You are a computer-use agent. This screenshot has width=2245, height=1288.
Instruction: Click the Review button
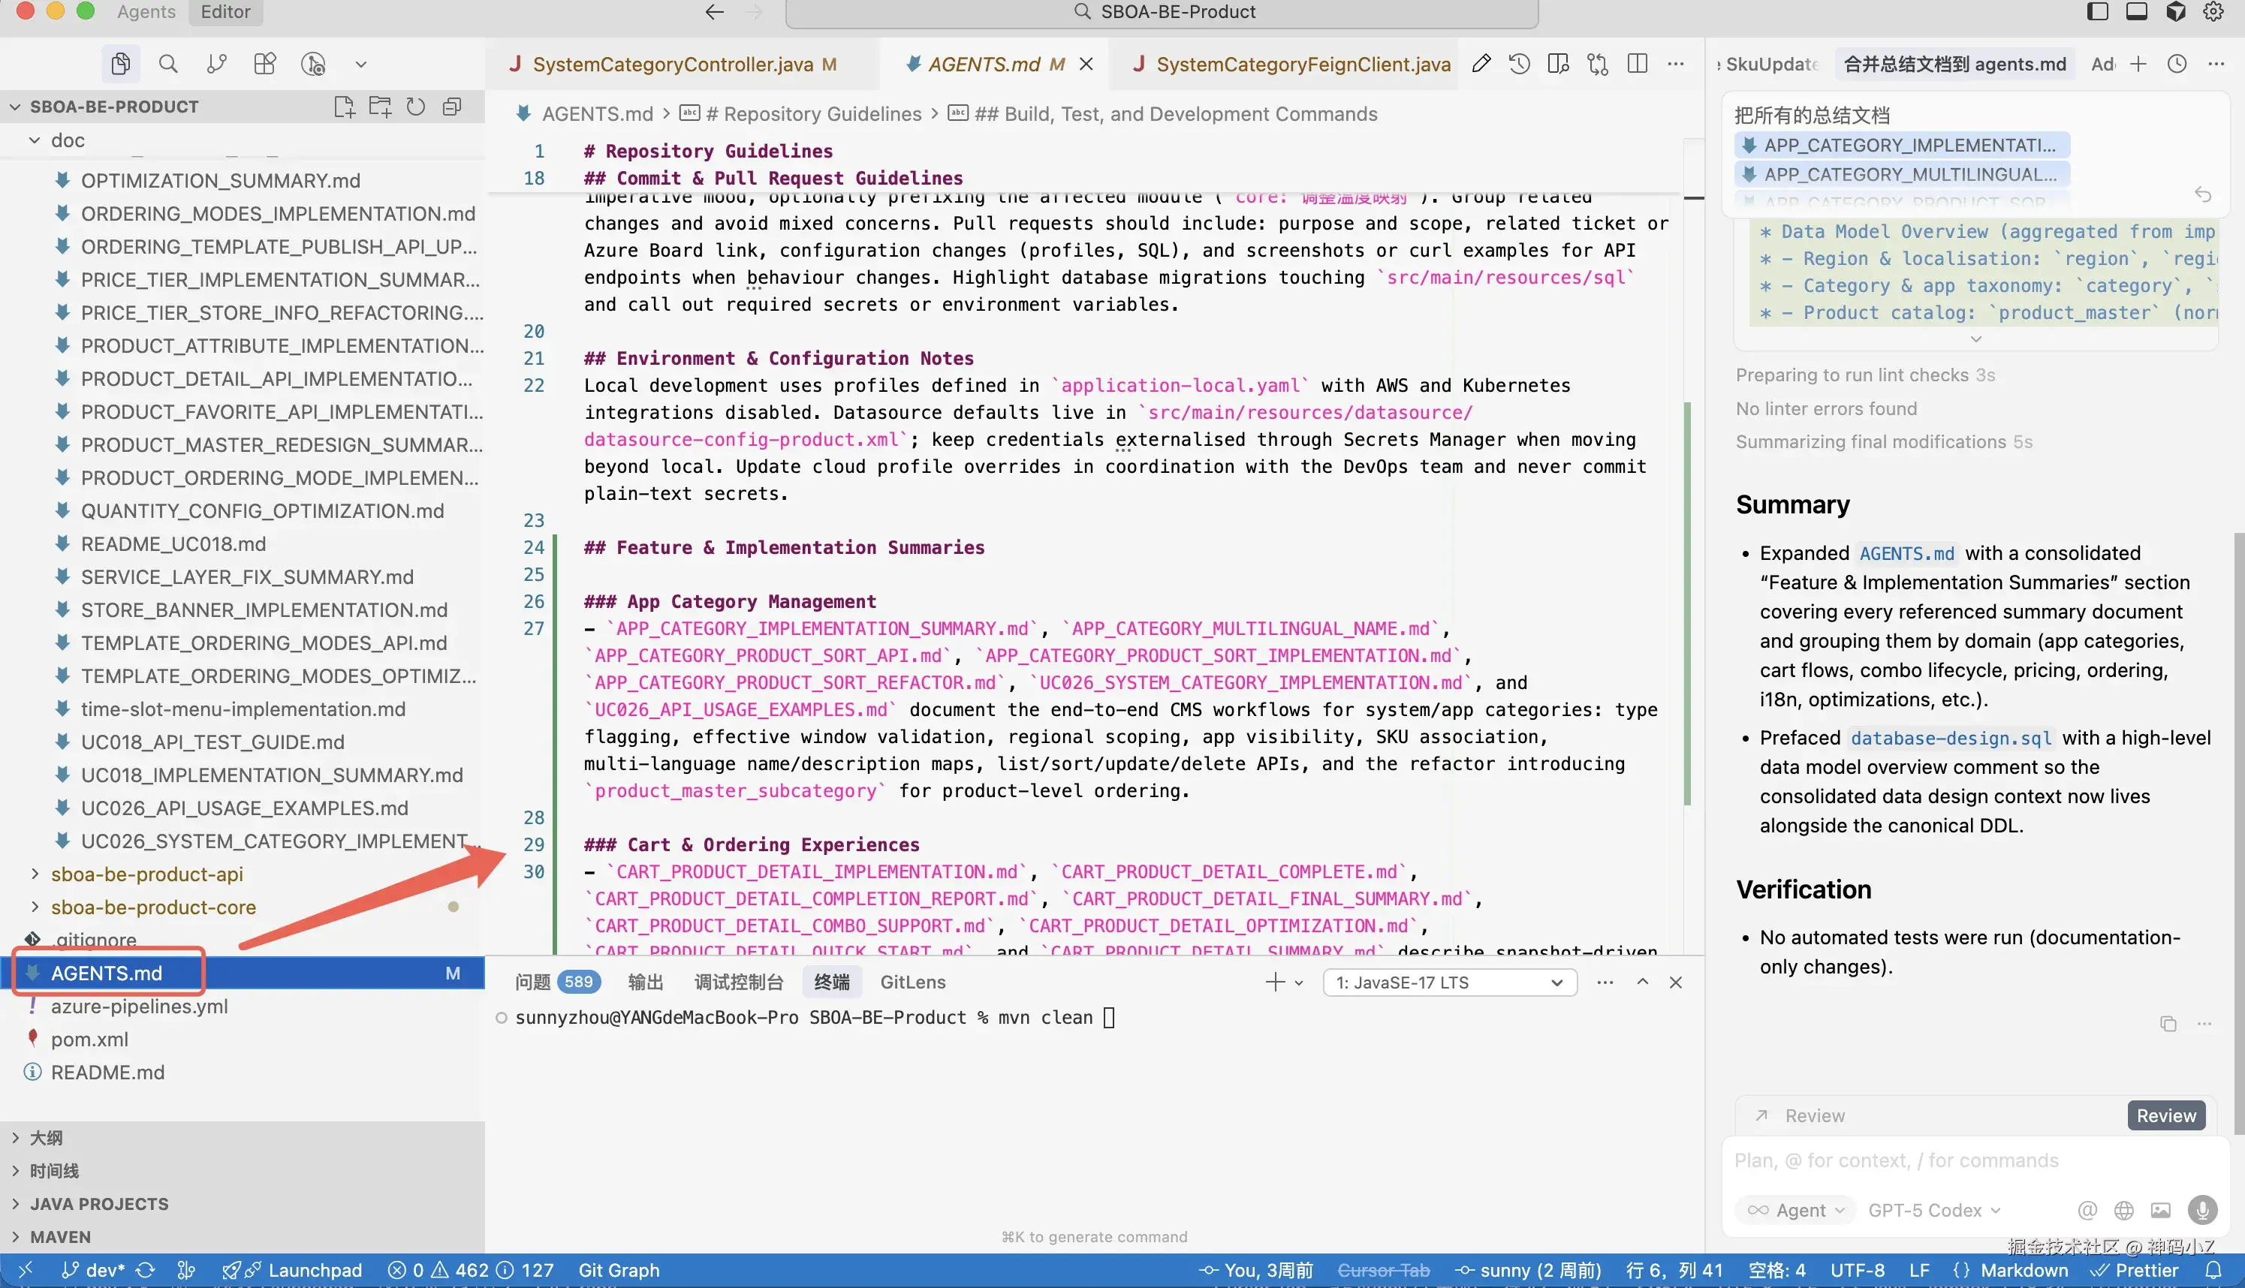pyautogui.click(x=2165, y=1115)
